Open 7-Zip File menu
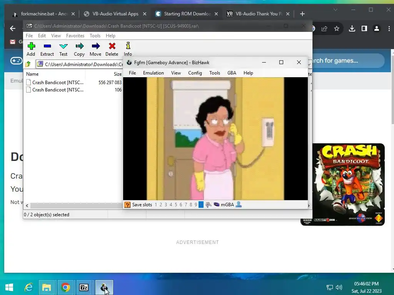 click(x=29, y=36)
